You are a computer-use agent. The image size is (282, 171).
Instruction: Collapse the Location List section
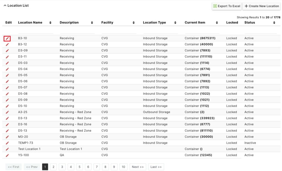(5, 6)
